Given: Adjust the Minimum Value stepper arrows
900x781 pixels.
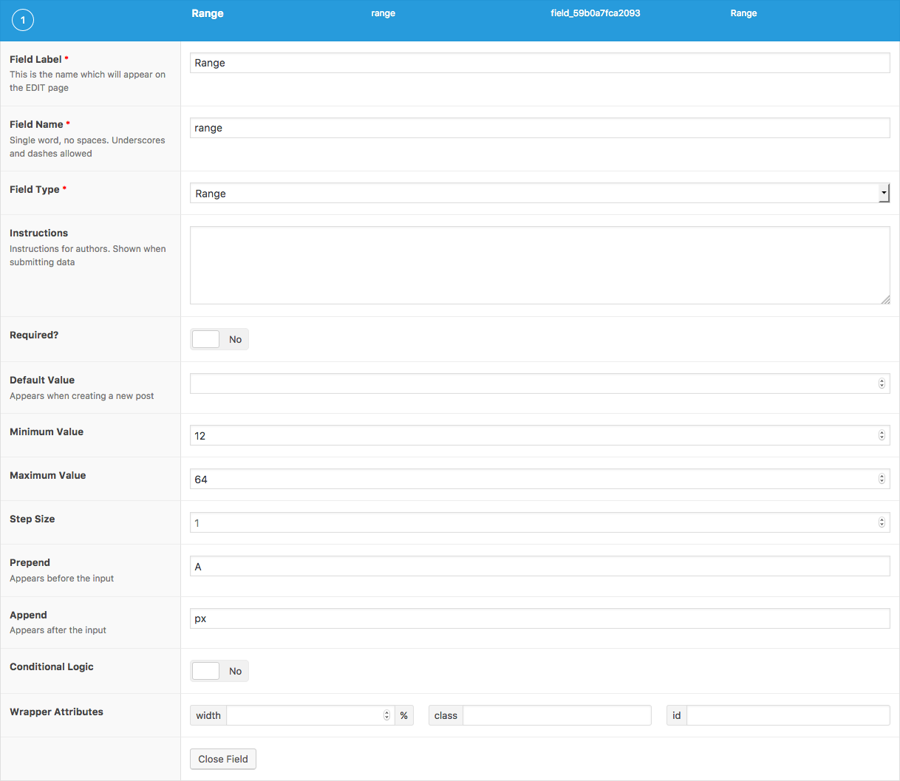Looking at the screenshot, I should click(882, 435).
